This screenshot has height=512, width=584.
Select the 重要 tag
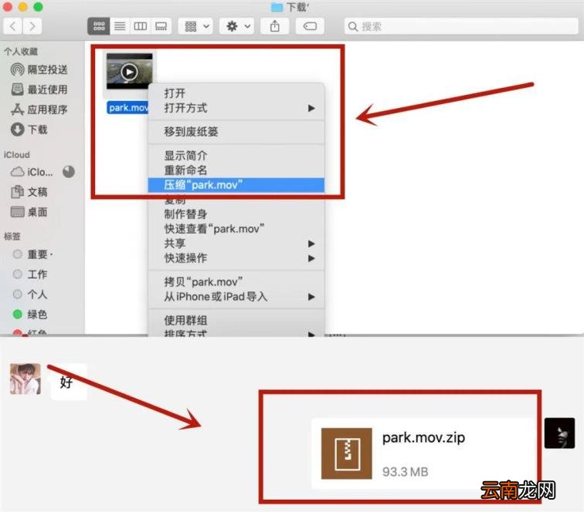click(32, 254)
